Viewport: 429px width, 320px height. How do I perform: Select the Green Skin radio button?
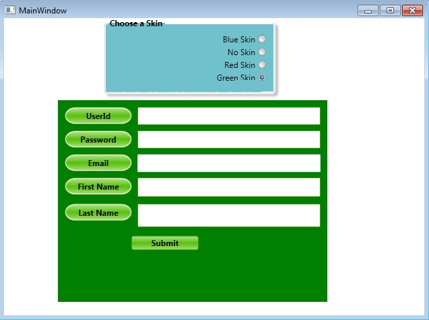pos(262,77)
